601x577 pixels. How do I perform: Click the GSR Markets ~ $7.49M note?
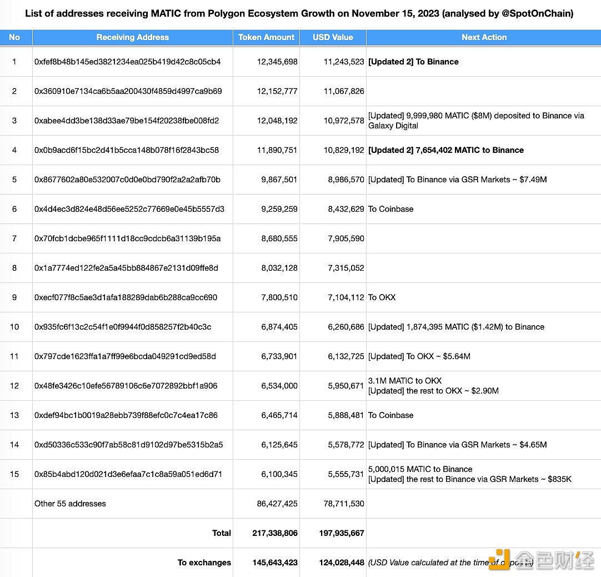(x=457, y=180)
